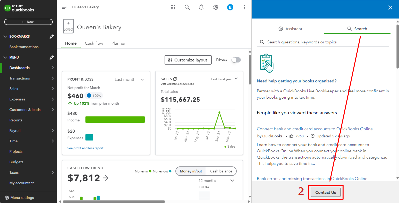Click the LOGO placeholder beside Queen's Bakery
The image size is (399, 203).
pyautogui.click(x=68, y=26)
